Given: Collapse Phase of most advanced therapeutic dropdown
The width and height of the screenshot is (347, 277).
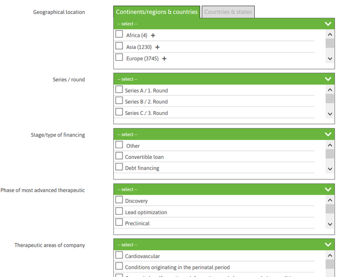Looking at the screenshot, I should [224, 190].
